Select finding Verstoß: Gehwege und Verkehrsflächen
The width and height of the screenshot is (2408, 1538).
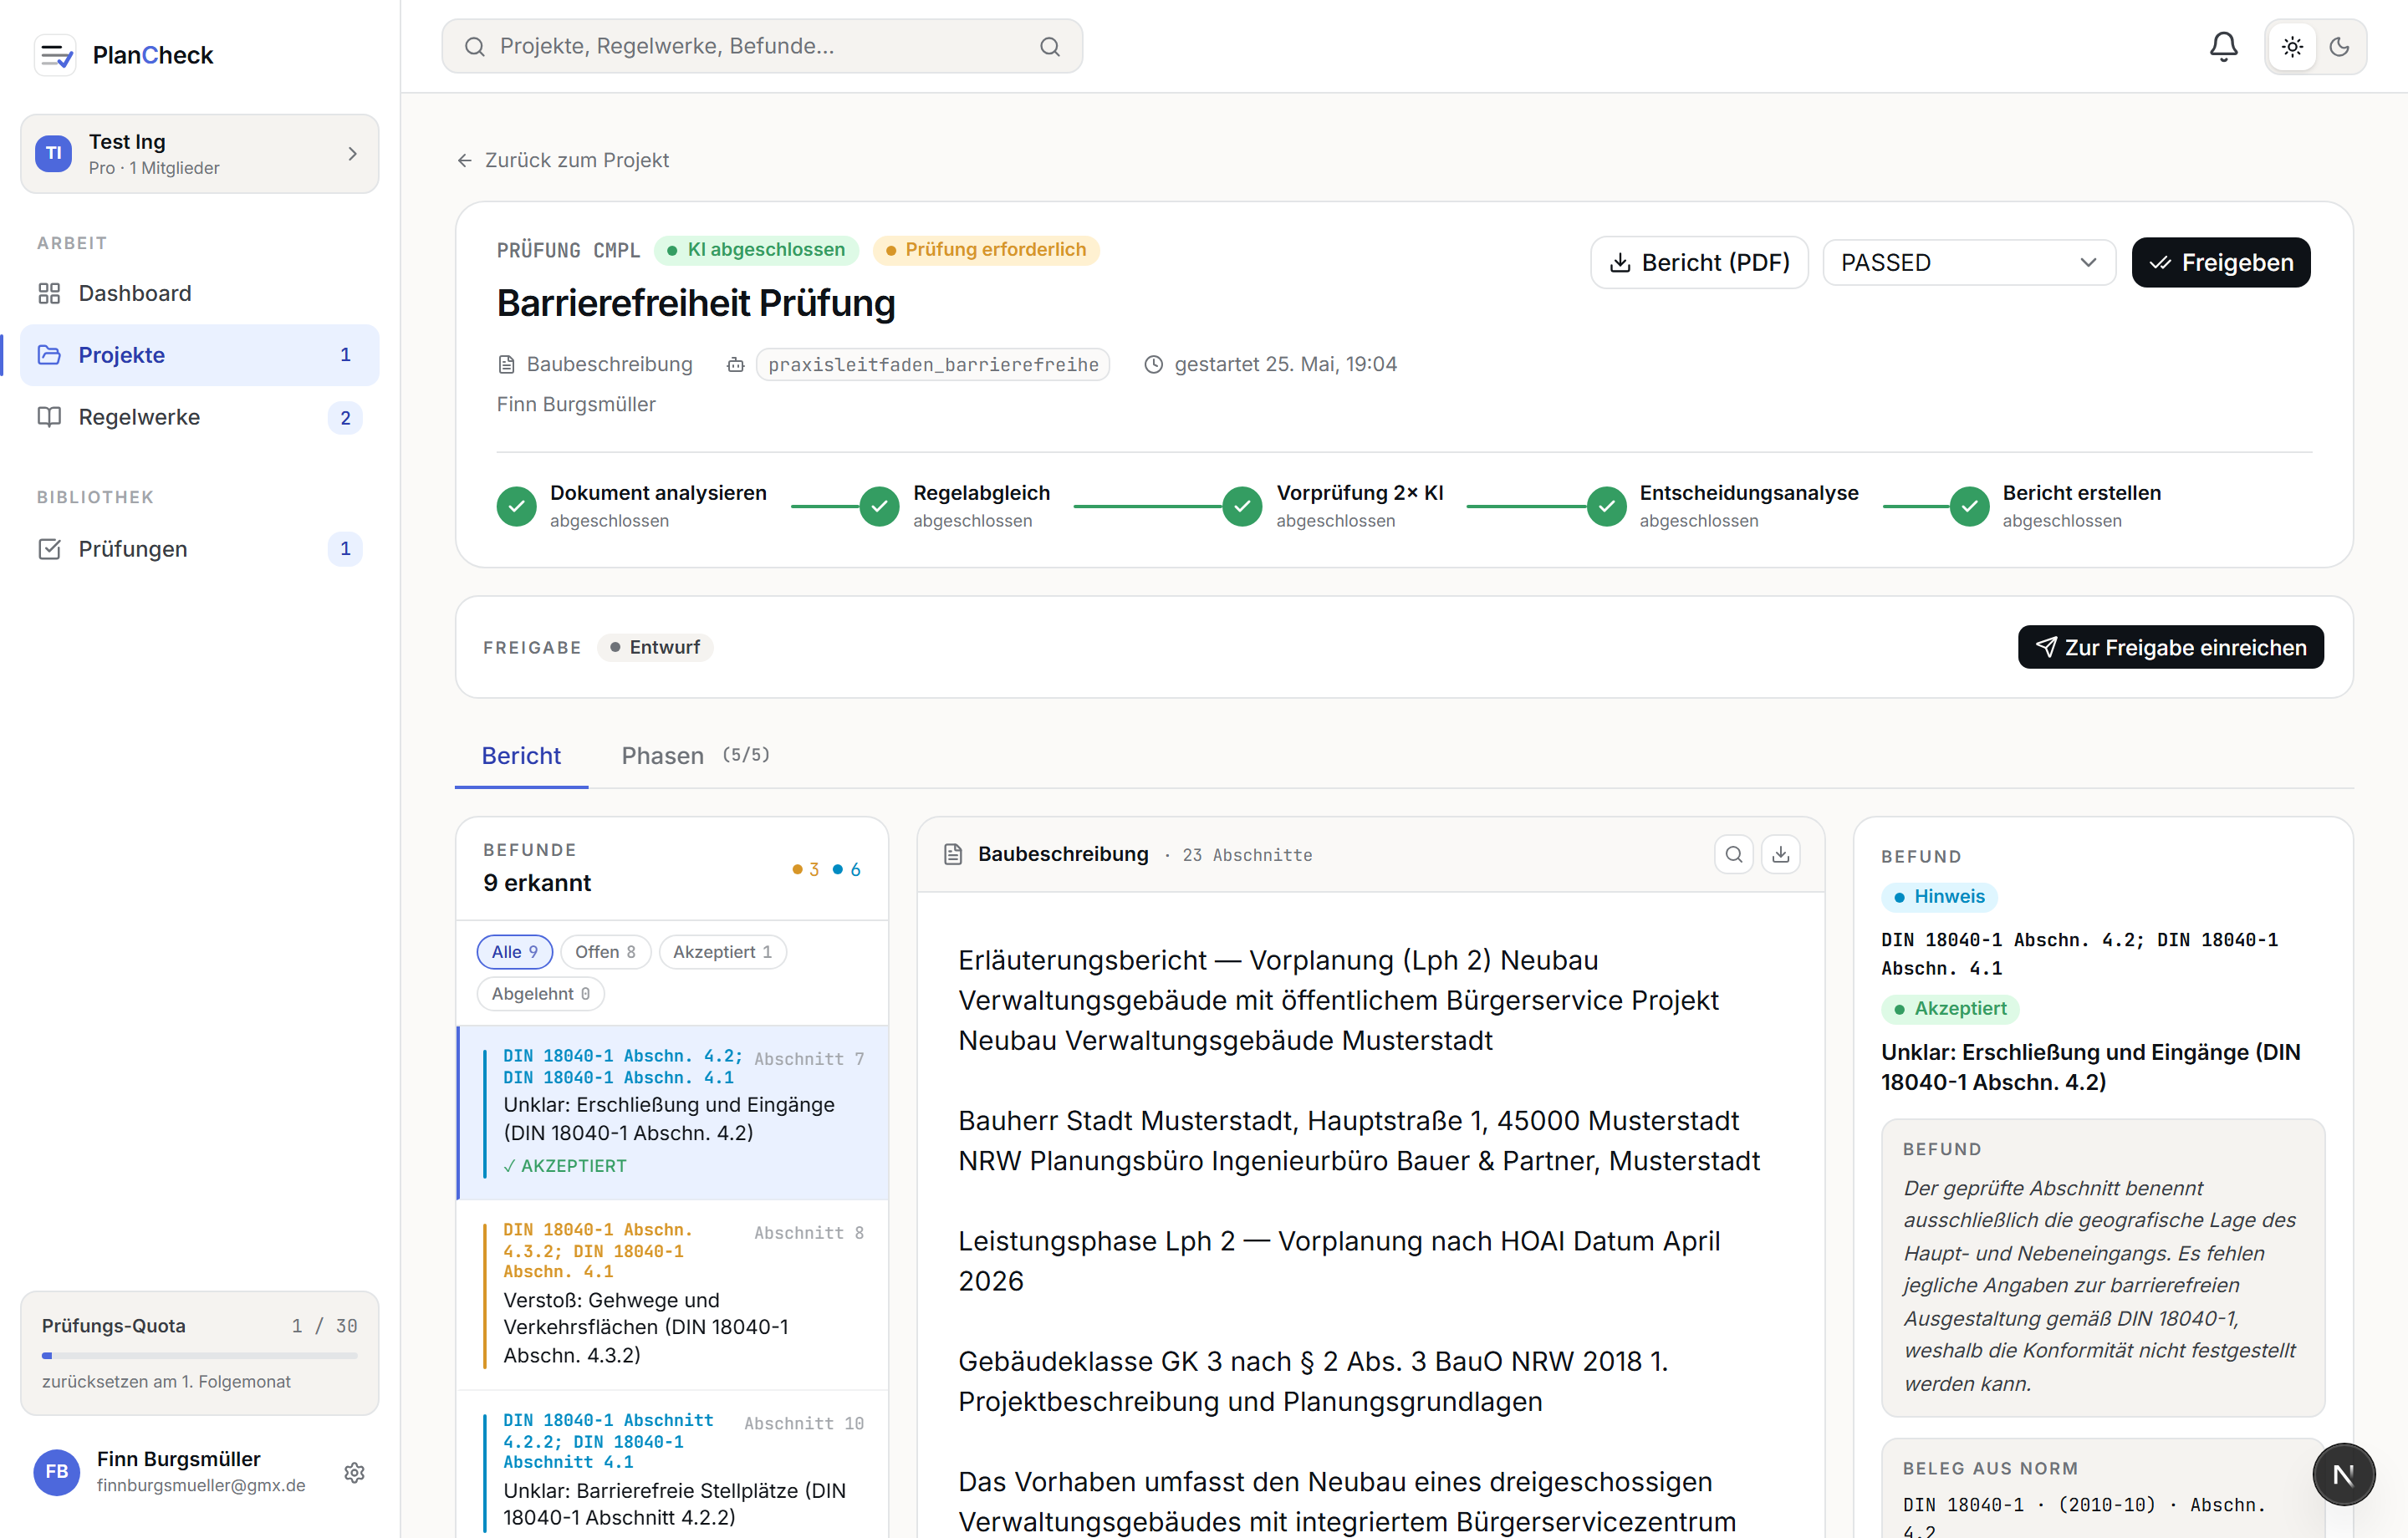[672, 1295]
